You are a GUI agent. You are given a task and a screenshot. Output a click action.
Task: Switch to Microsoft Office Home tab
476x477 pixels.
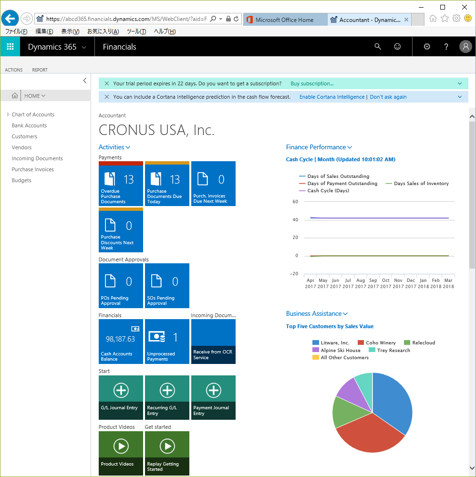285,20
